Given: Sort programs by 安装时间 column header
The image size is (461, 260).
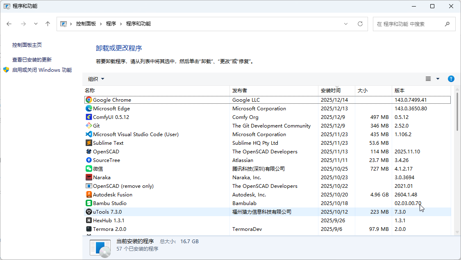Looking at the screenshot, I should pos(330,90).
